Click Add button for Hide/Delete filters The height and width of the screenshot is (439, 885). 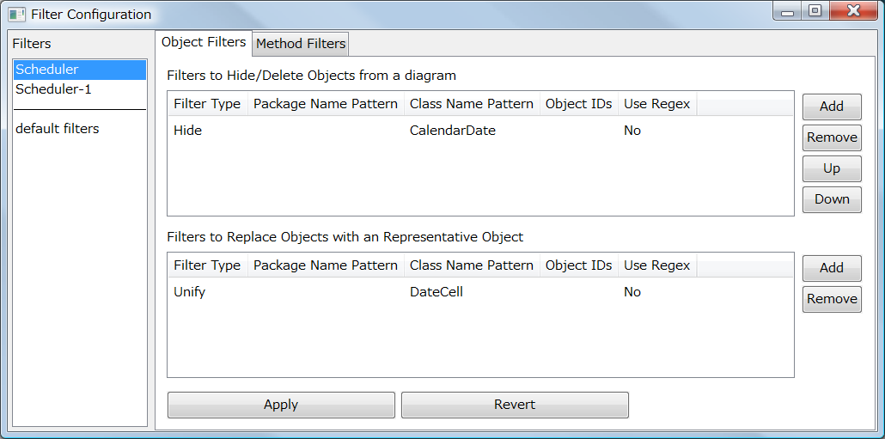(831, 107)
